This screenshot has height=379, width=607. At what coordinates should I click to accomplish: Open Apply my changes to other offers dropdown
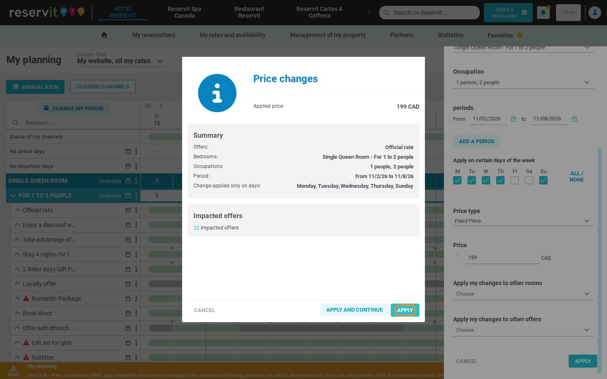(x=524, y=330)
